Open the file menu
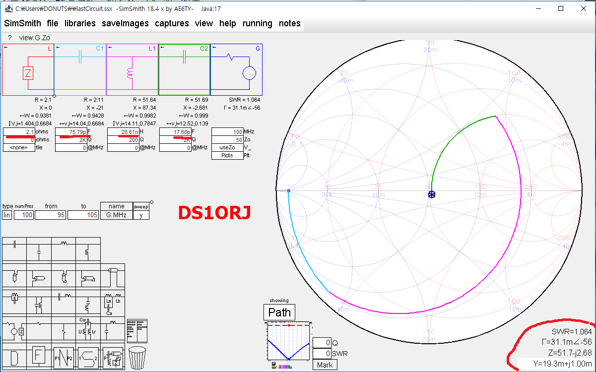The image size is (596, 372). point(53,23)
